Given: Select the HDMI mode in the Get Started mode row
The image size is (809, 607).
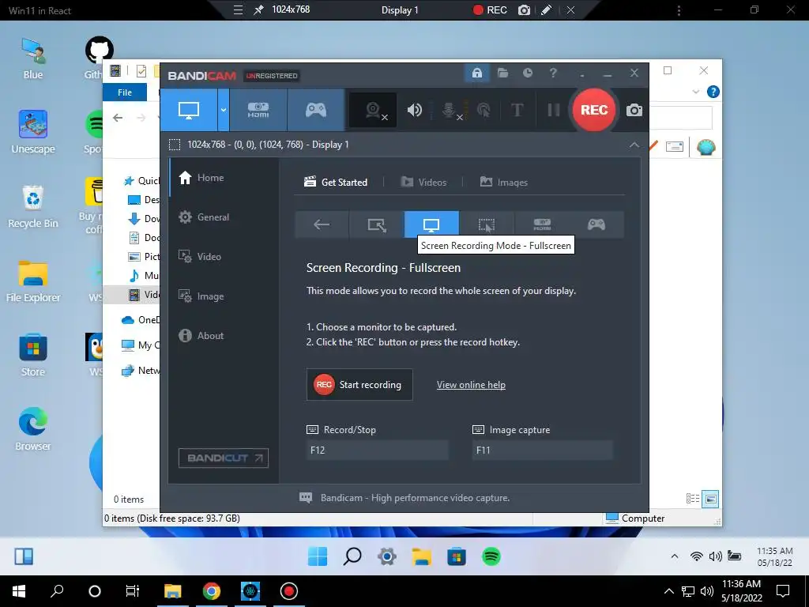Looking at the screenshot, I should point(542,224).
